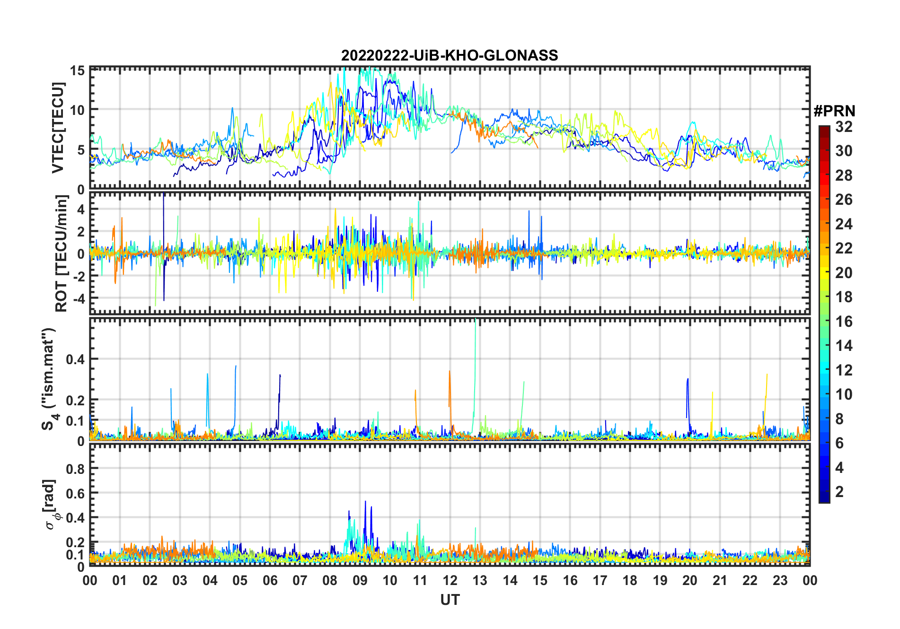The height and width of the screenshot is (629, 900).
Task: Click colorbar tick label 12
Action: [844, 370]
